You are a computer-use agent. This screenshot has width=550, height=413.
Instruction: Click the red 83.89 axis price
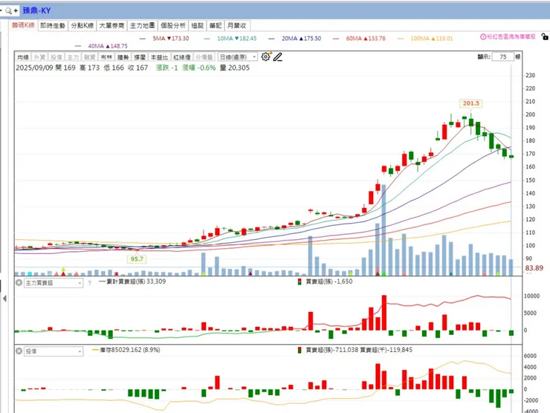[x=534, y=268]
